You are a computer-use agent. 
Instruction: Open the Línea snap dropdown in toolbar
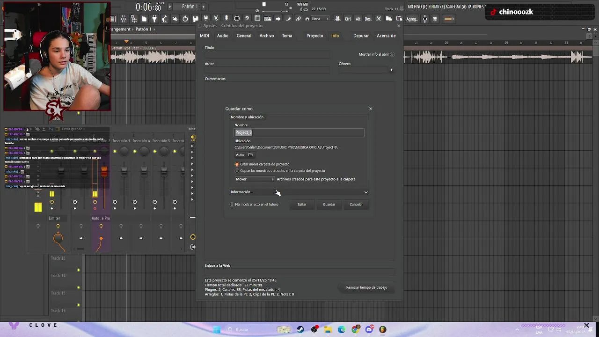tap(319, 19)
